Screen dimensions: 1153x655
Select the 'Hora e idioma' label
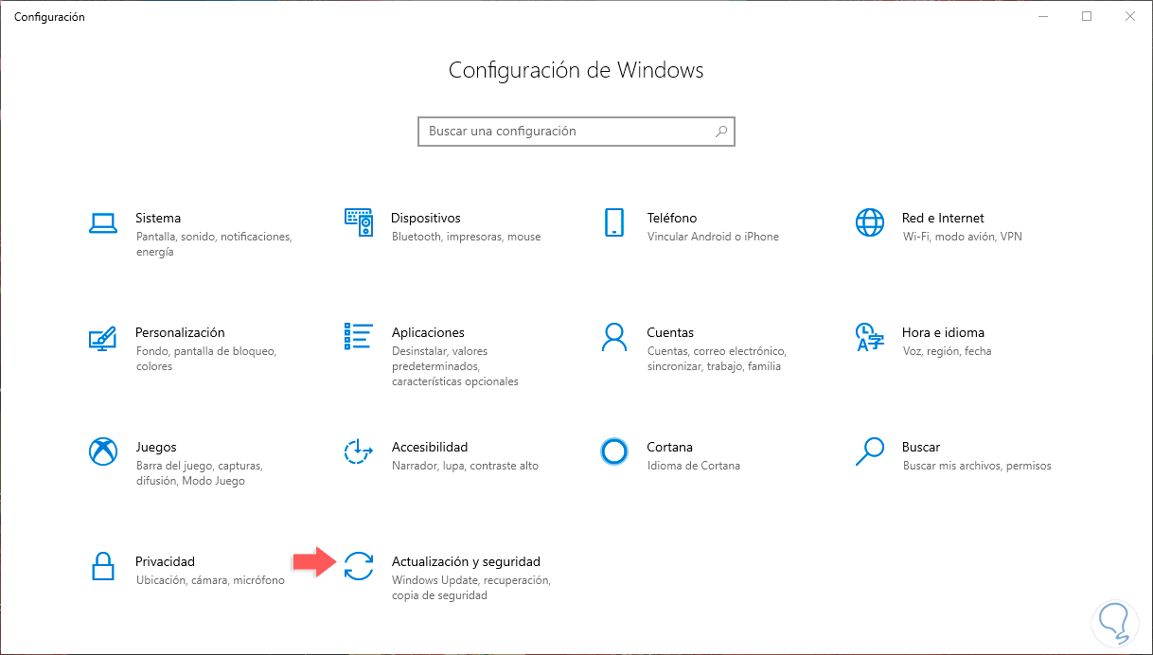point(943,332)
